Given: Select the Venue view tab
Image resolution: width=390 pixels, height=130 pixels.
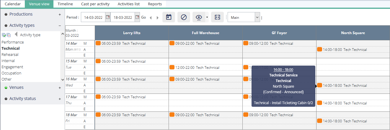Looking at the screenshot, I should pyautogui.click(x=39, y=4).
